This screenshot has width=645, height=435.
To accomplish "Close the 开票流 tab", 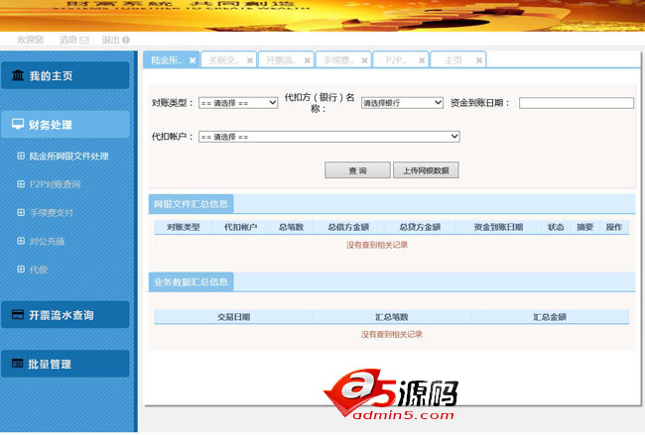I will point(307,60).
